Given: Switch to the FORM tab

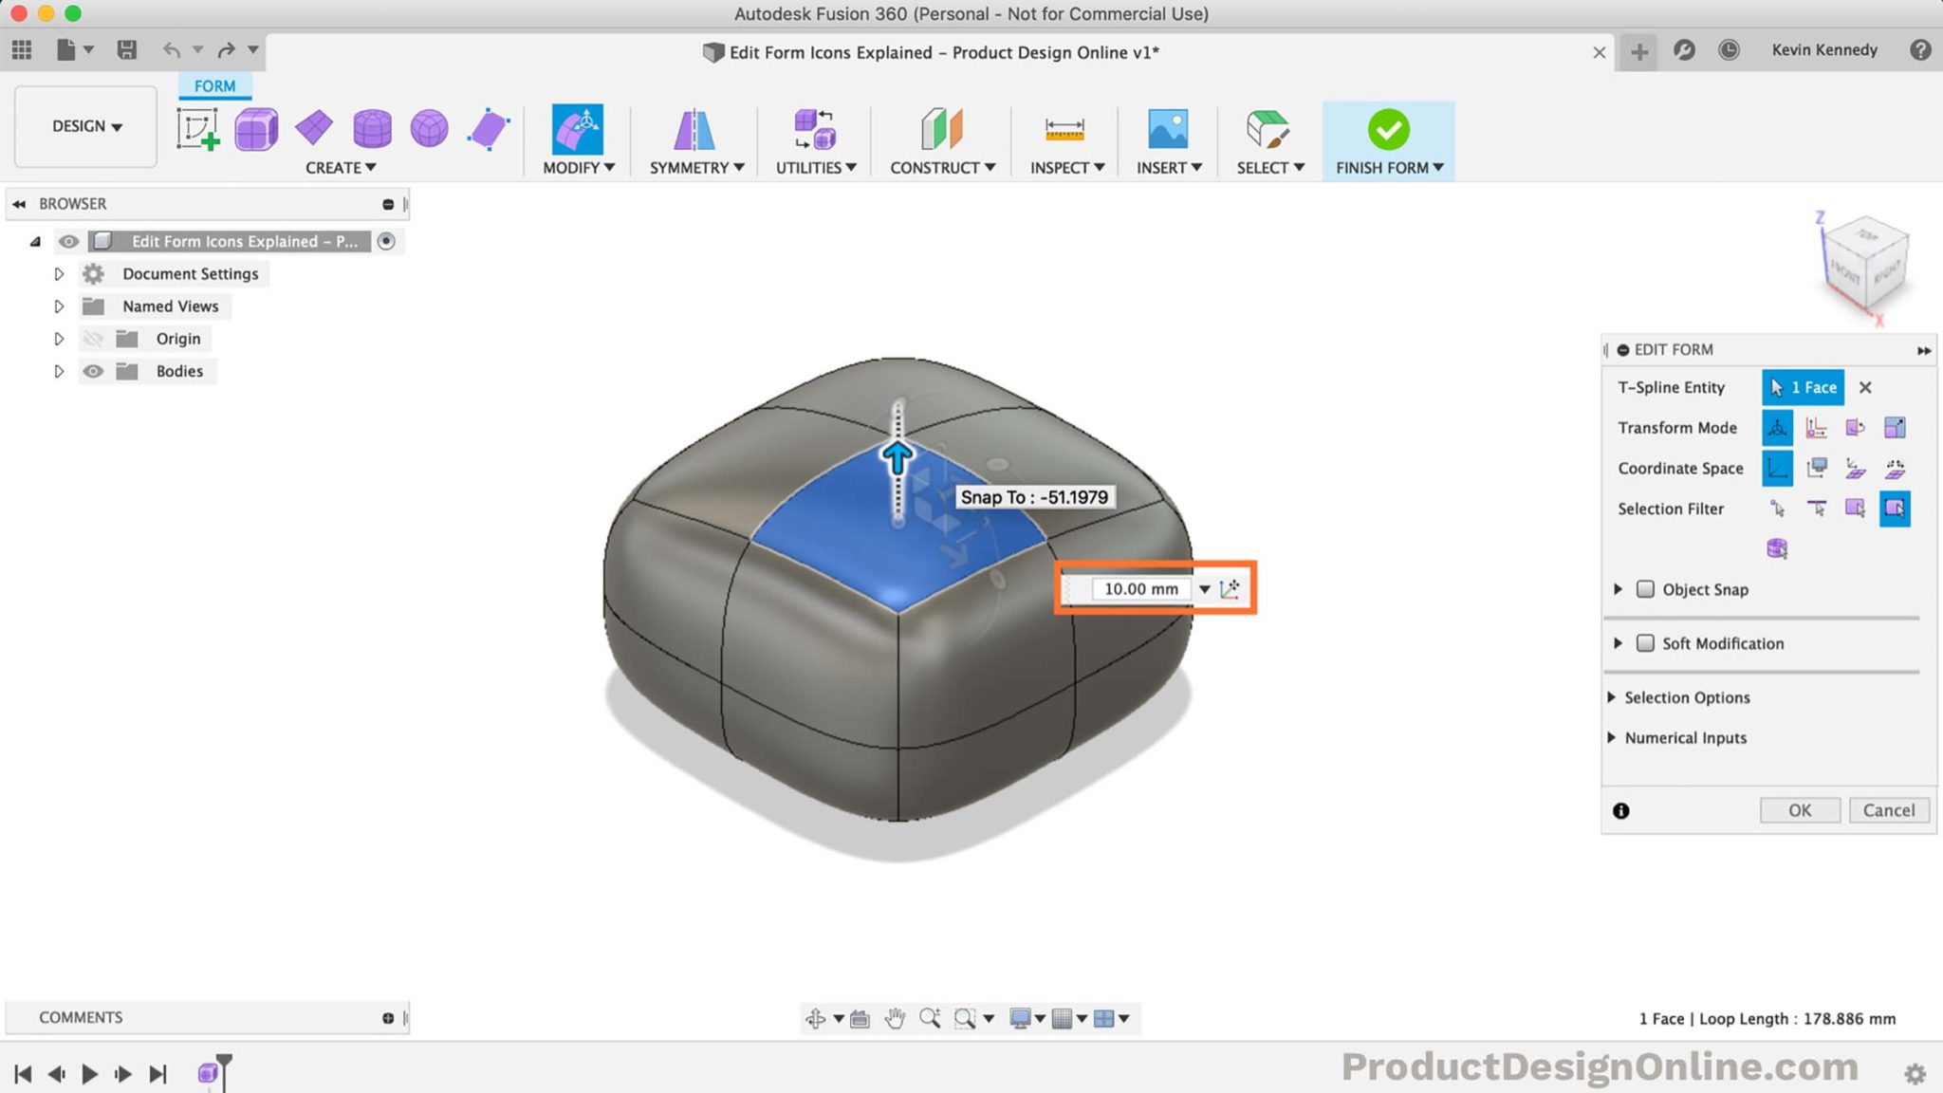Looking at the screenshot, I should pyautogui.click(x=214, y=85).
